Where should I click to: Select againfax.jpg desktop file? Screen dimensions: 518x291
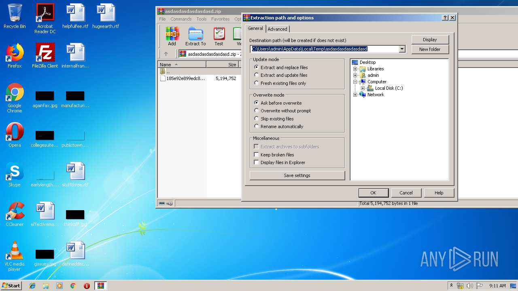click(x=45, y=99)
